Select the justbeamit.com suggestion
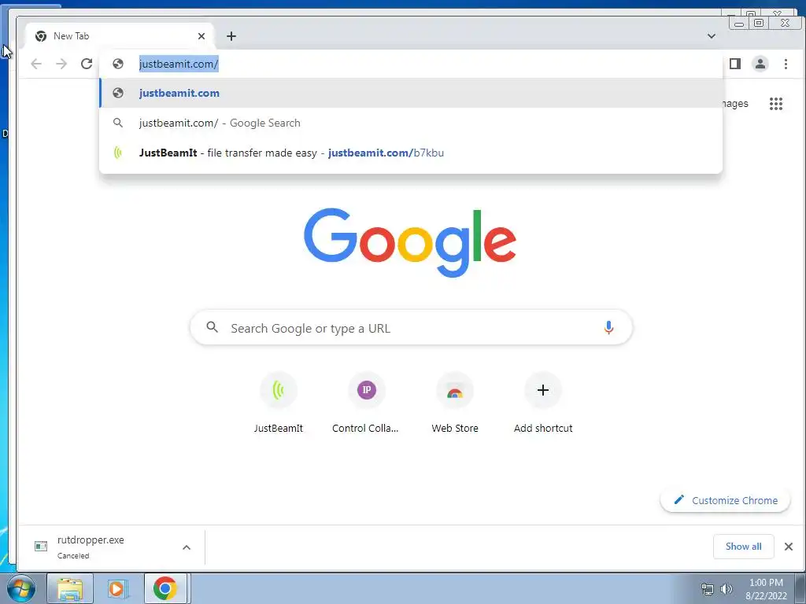Image resolution: width=806 pixels, height=604 pixels. pyautogui.click(x=411, y=93)
